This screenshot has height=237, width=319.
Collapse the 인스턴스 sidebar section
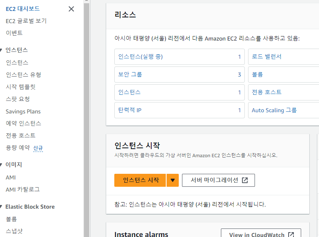click(x=1, y=50)
